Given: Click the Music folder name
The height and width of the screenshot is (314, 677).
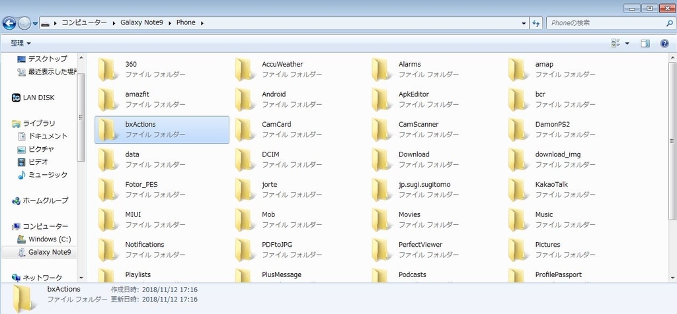Looking at the screenshot, I should click(544, 214).
